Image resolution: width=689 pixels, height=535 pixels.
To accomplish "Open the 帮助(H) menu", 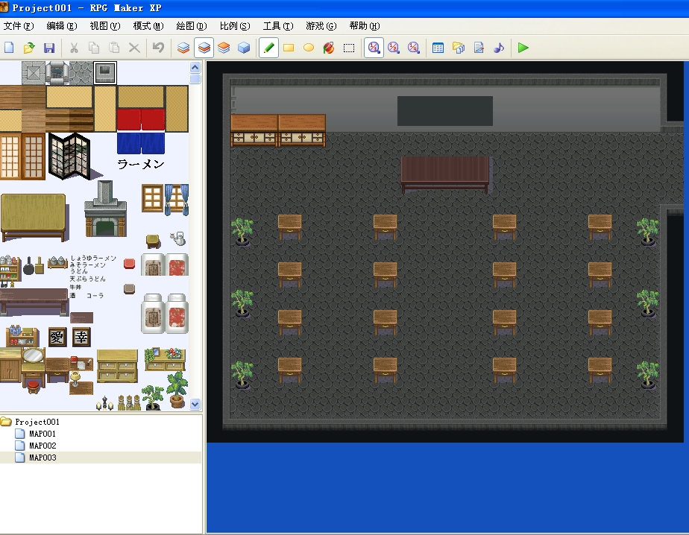I will pyautogui.click(x=365, y=26).
